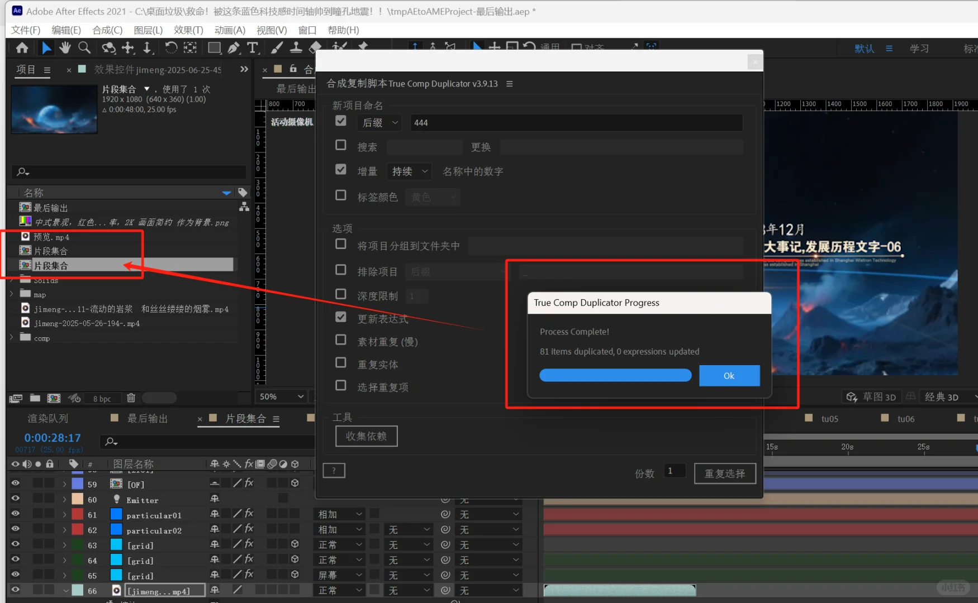The image size is (978, 603).
Task: Delete selected project item with trash icon
Action: click(131, 398)
